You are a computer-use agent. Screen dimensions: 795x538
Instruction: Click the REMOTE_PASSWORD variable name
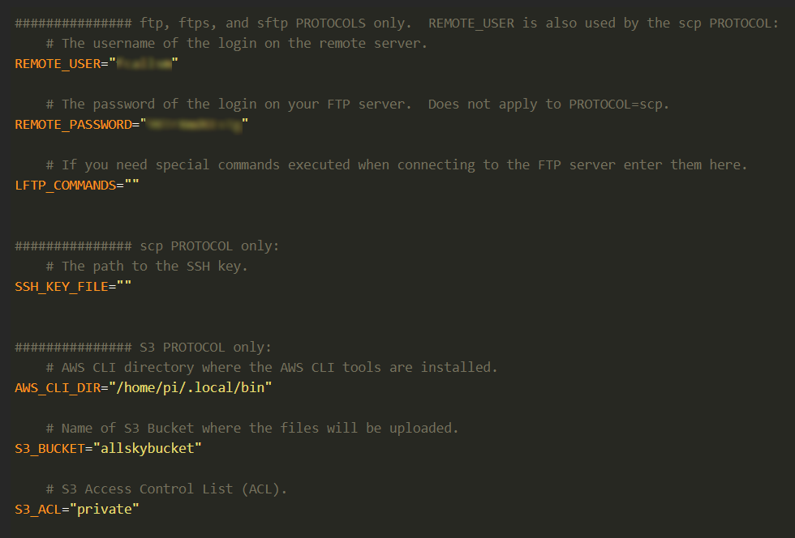click(72, 125)
